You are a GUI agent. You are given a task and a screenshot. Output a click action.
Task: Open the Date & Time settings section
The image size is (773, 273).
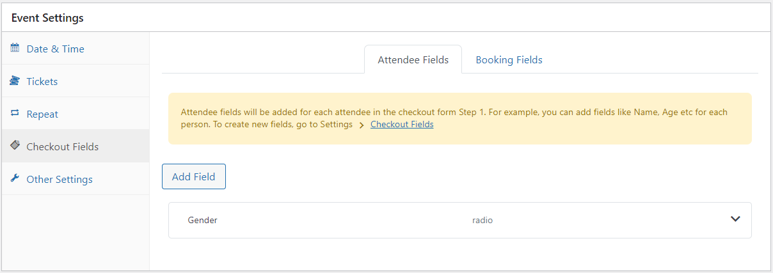55,49
